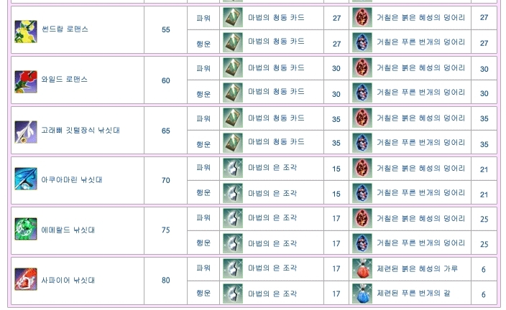
Task: Open the 썬드람 로맨스 item name
Action: [x=65, y=30]
